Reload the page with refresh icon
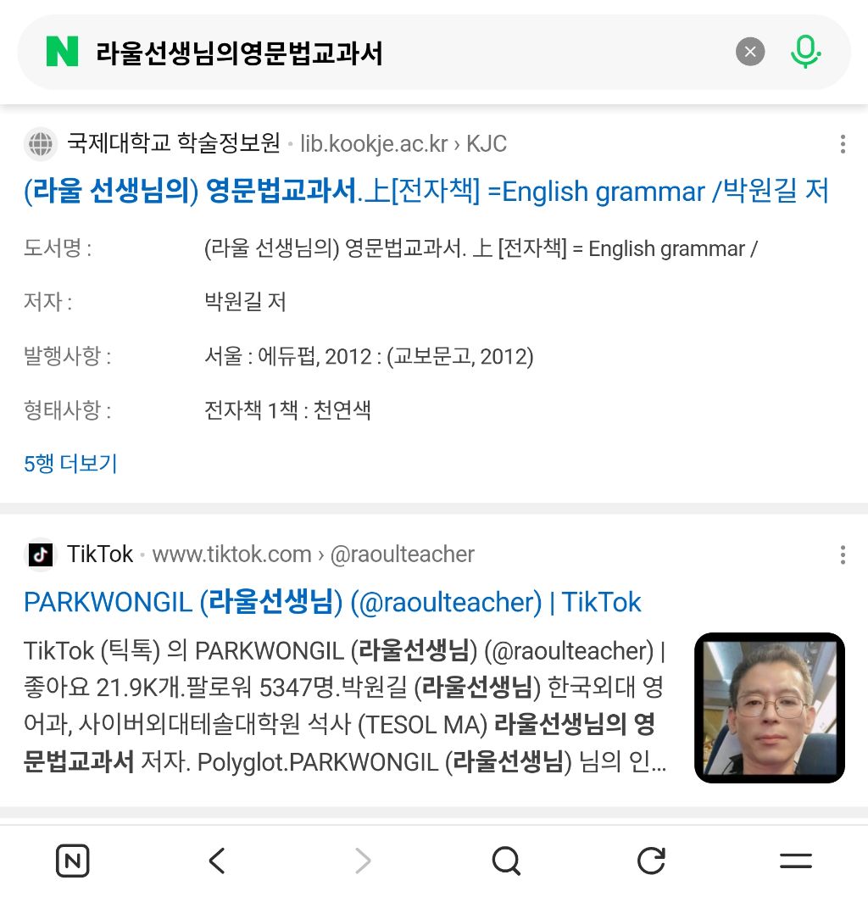This screenshot has width=868, height=897. (x=651, y=861)
